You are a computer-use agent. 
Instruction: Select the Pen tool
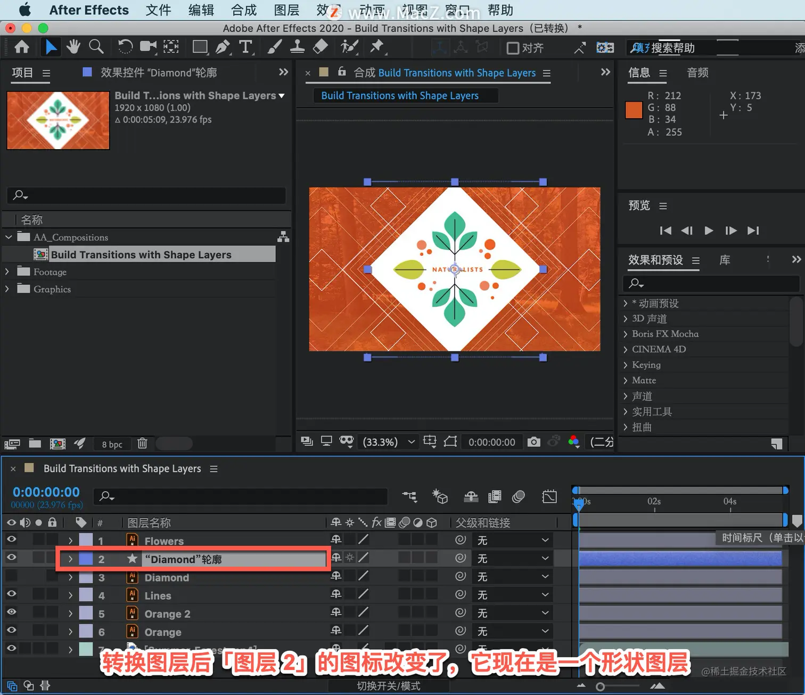click(223, 47)
